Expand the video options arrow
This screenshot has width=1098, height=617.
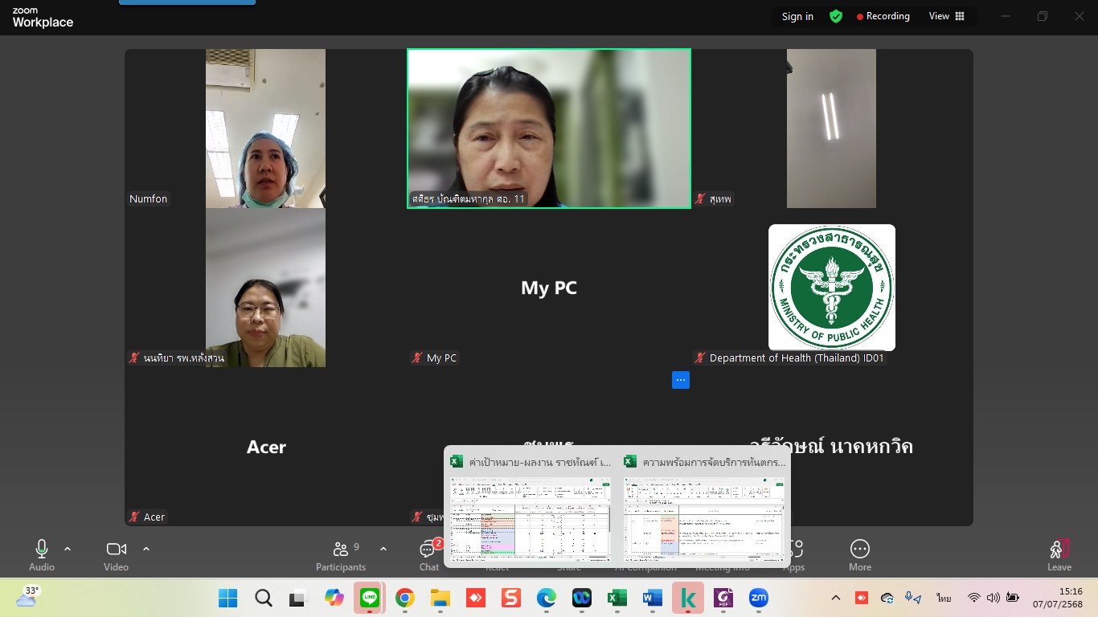click(146, 549)
